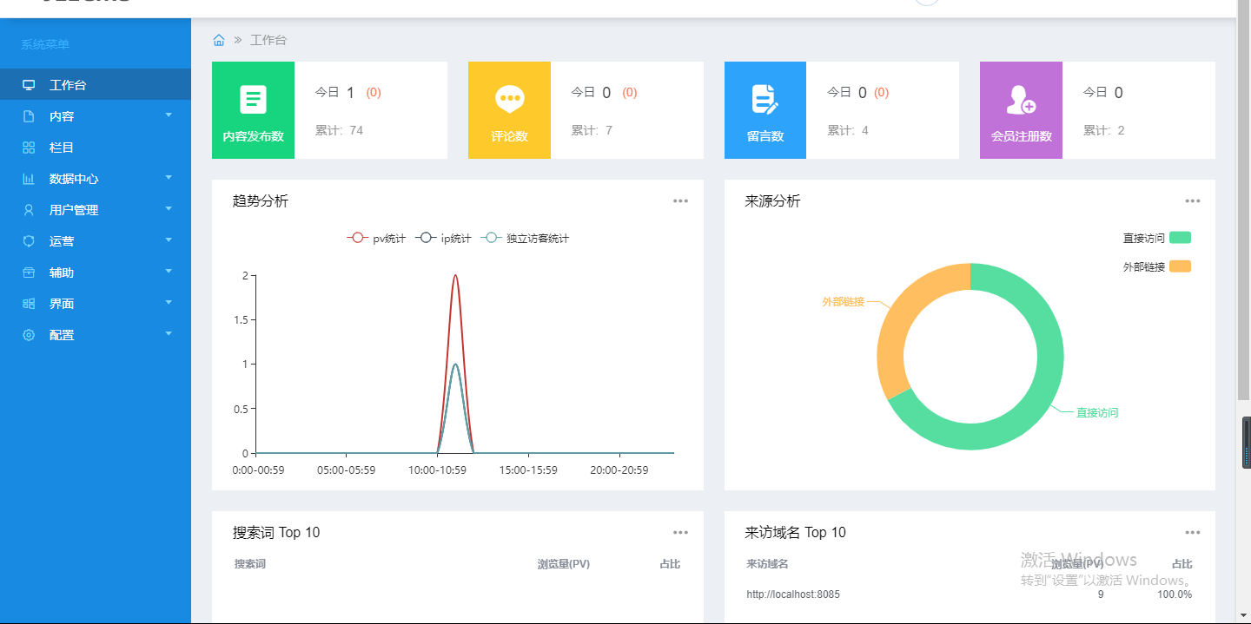Open the 趋势分析 panel three-dot menu
Viewport: 1251px width, 624px height.
pyautogui.click(x=680, y=201)
